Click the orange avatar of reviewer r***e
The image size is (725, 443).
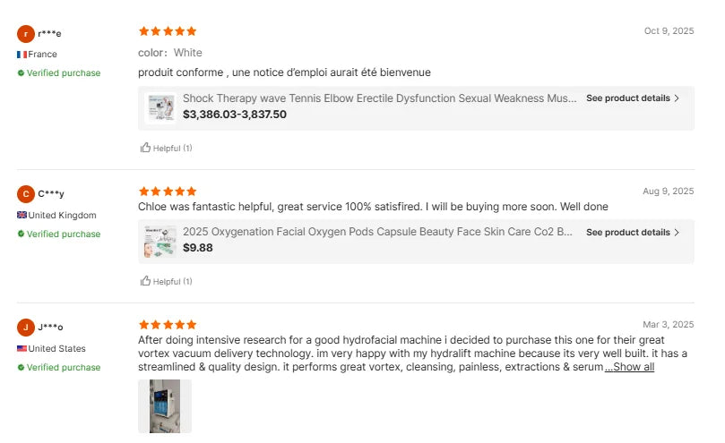26,34
